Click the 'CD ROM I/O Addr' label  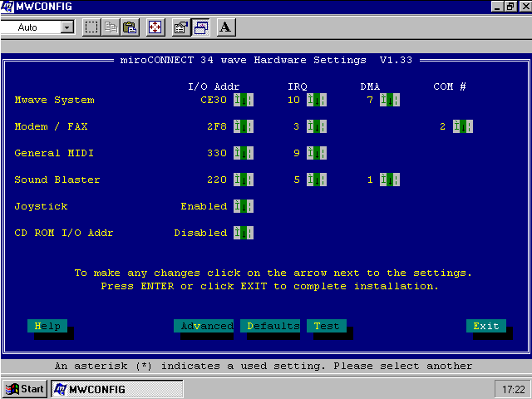[x=64, y=233]
